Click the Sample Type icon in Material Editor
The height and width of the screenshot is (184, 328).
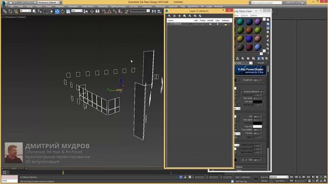pyautogui.click(x=268, y=20)
